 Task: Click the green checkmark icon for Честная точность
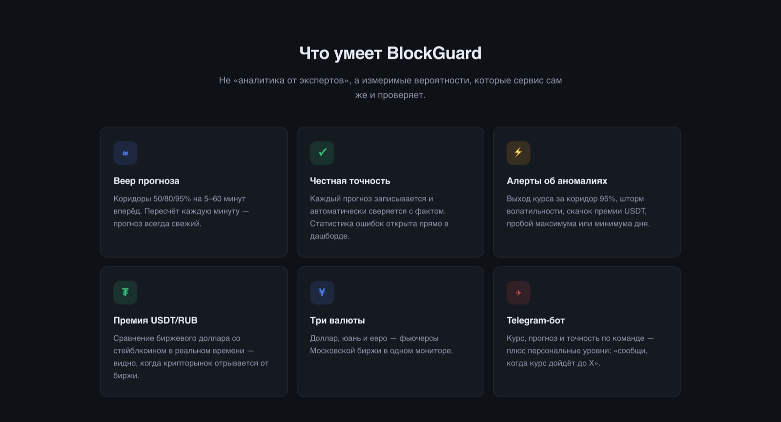click(322, 153)
